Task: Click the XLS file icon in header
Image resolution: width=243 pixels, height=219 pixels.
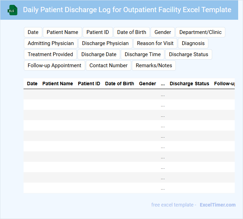Action: 13,10
